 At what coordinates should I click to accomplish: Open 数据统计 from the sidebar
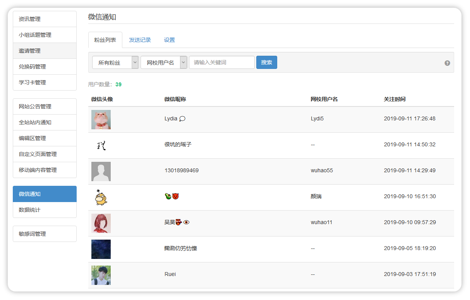coord(45,210)
